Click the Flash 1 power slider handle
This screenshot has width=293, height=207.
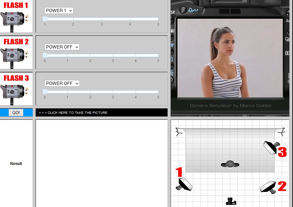[x=45, y=19]
